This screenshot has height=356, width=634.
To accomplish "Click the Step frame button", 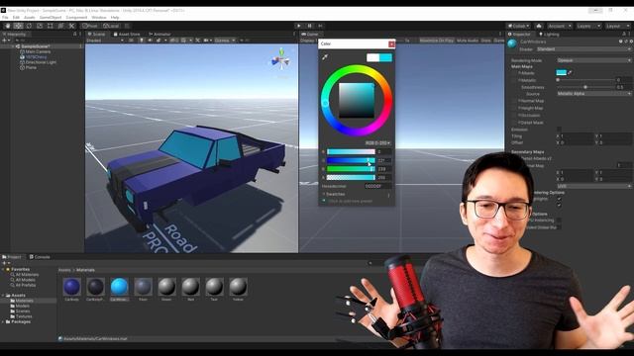I will point(320,26).
